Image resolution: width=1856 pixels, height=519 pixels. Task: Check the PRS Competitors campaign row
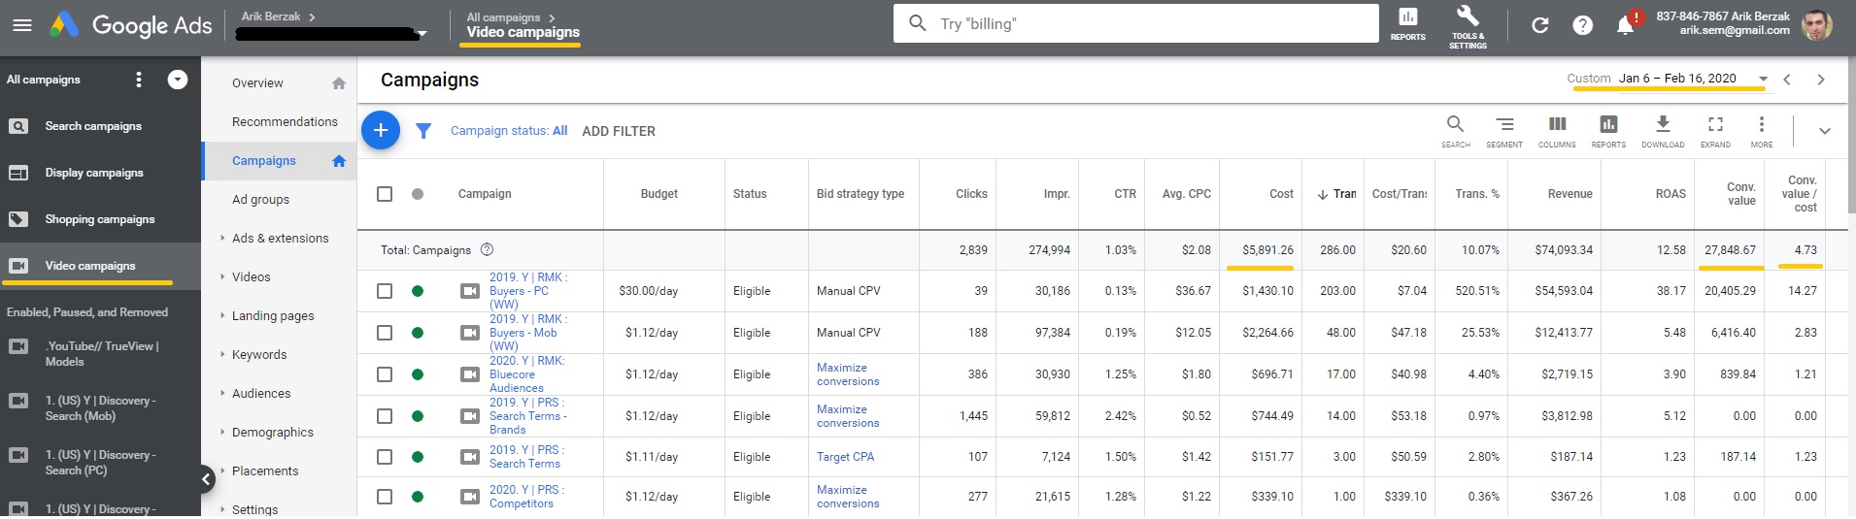coord(385,497)
